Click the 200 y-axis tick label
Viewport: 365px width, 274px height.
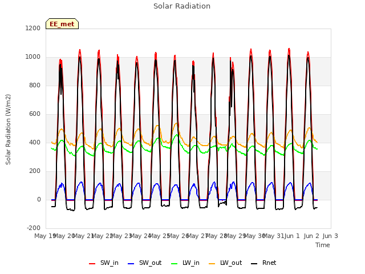click(35, 171)
